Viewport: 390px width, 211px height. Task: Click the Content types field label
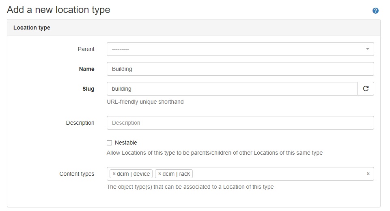(77, 174)
